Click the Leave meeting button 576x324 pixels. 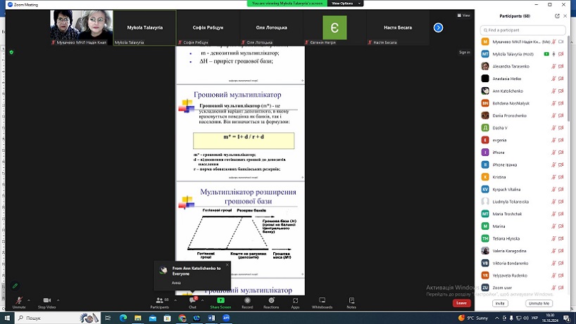coord(462,303)
